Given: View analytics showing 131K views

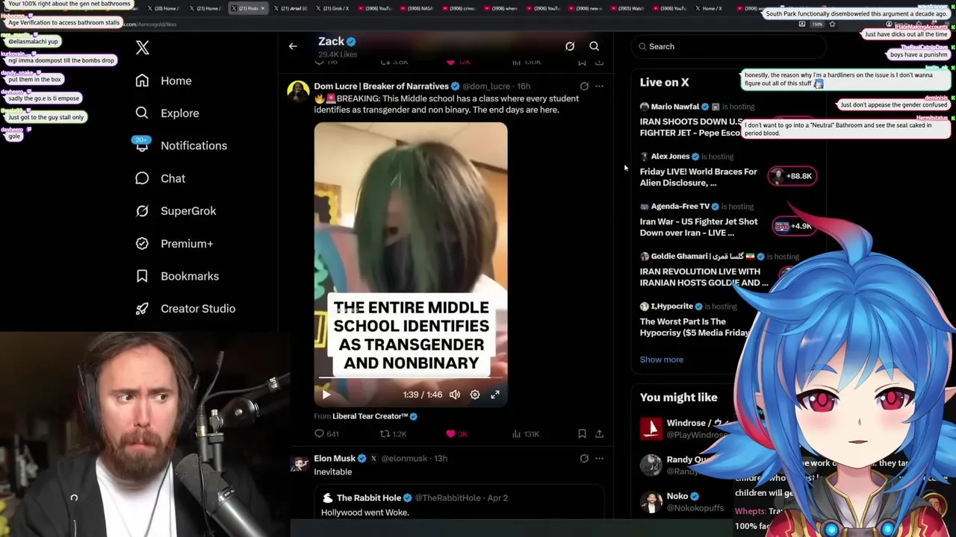Looking at the screenshot, I should click(x=524, y=433).
